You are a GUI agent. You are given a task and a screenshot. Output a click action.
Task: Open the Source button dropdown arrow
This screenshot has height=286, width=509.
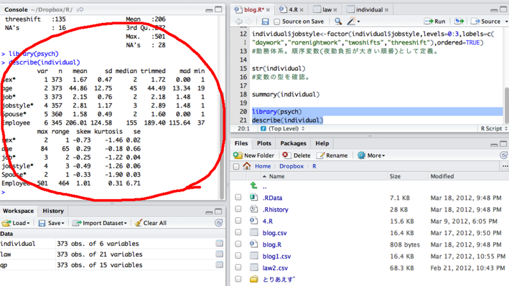tap(506, 22)
